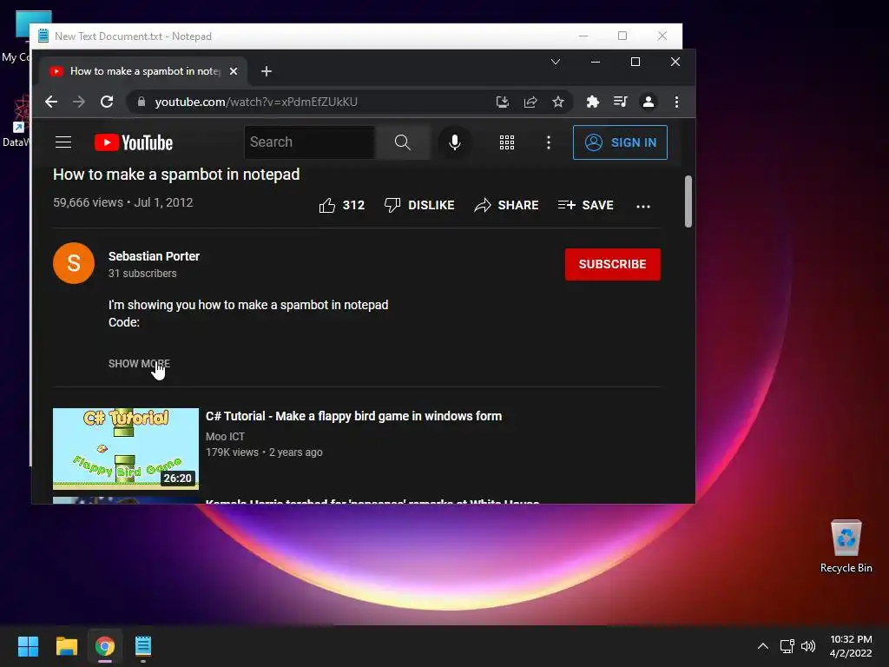Close the Notepad window behind Chrome
The height and width of the screenshot is (667, 889).
(x=662, y=36)
